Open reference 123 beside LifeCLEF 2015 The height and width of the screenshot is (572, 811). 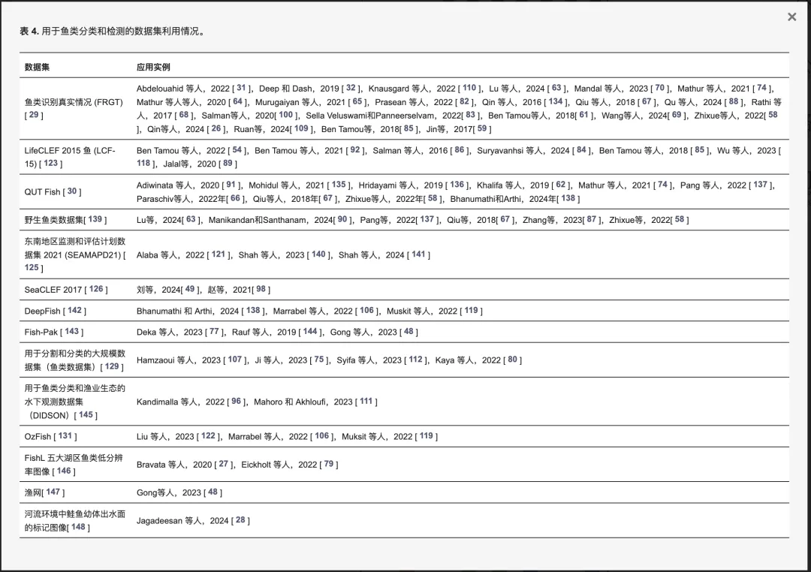pyautogui.click(x=51, y=163)
